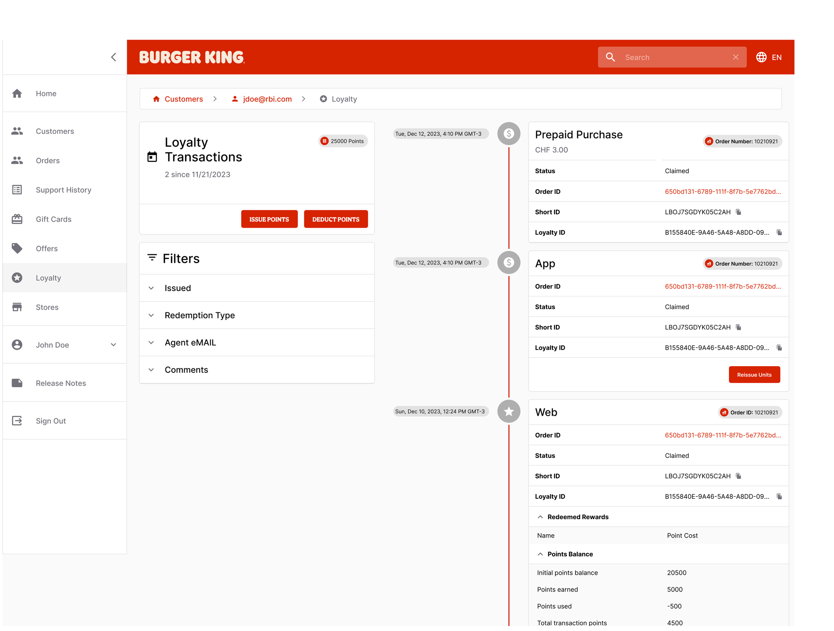Click the 25000 Points badge
This screenshot has height=631, width=834.
[x=343, y=141]
